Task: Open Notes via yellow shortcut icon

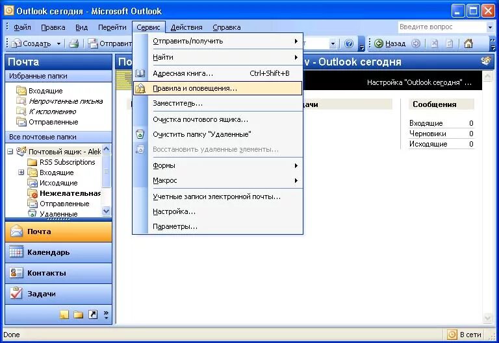Action: click(64, 314)
